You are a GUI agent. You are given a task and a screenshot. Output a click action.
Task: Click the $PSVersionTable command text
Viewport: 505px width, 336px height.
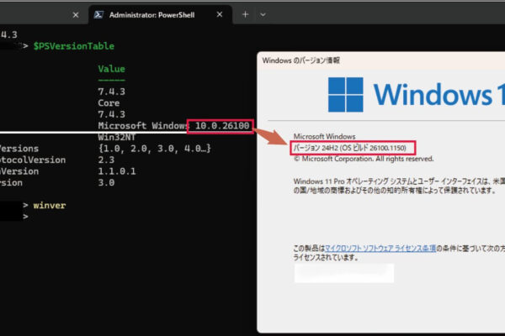[x=74, y=46]
